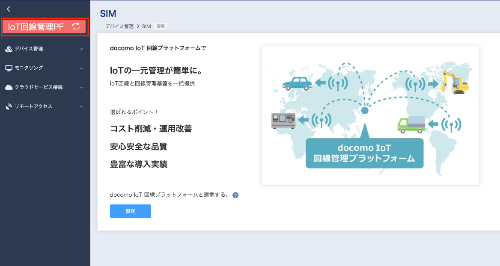Click the デバイス管理 cubes icon
Image resolution: width=500 pixels, height=266 pixels.
tap(9, 49)
